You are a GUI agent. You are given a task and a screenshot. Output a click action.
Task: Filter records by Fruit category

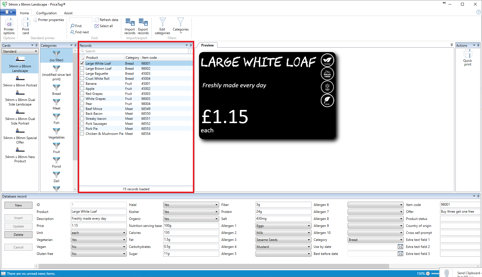click(x=57, y=148)
